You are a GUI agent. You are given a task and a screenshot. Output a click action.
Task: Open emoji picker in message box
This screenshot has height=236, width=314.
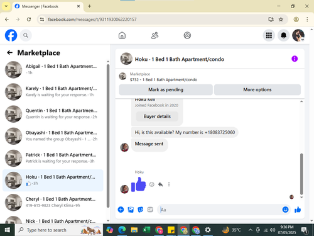(285, 210)
